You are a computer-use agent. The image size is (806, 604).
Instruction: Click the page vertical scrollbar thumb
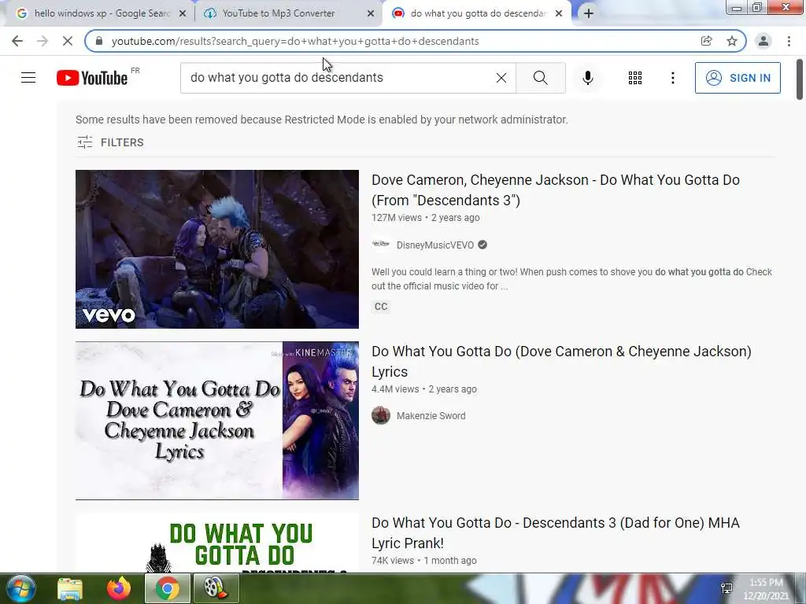coord(800,79)
